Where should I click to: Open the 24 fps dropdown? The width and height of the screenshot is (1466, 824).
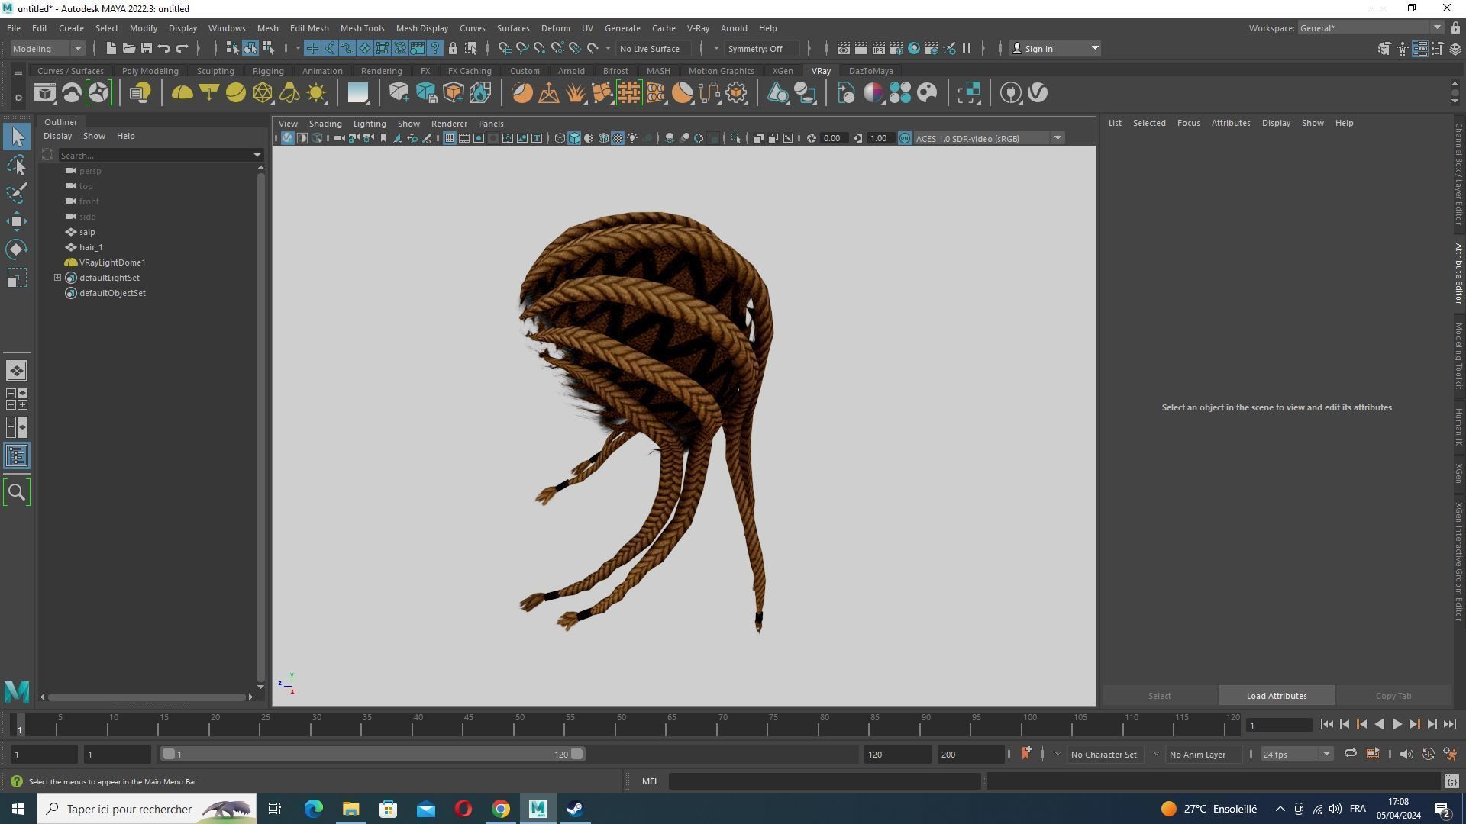point(1296,754)
